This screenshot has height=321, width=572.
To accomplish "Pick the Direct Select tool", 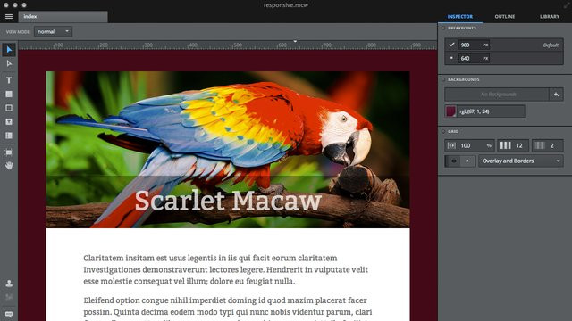I will tap(9, 64).
